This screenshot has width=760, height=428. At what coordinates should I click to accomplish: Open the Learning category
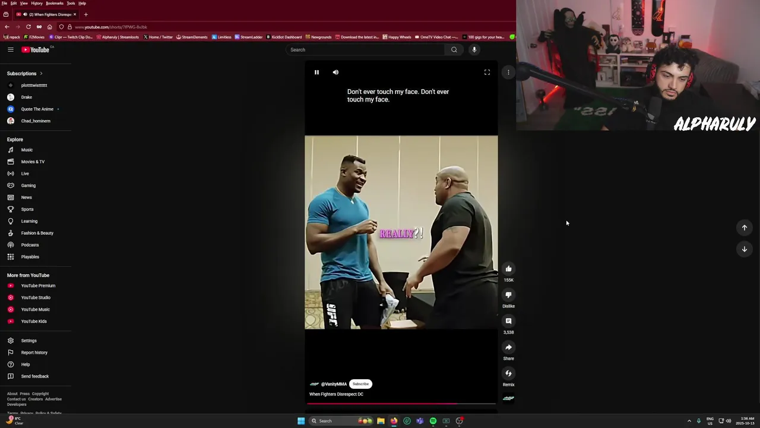tap(29, 221)
